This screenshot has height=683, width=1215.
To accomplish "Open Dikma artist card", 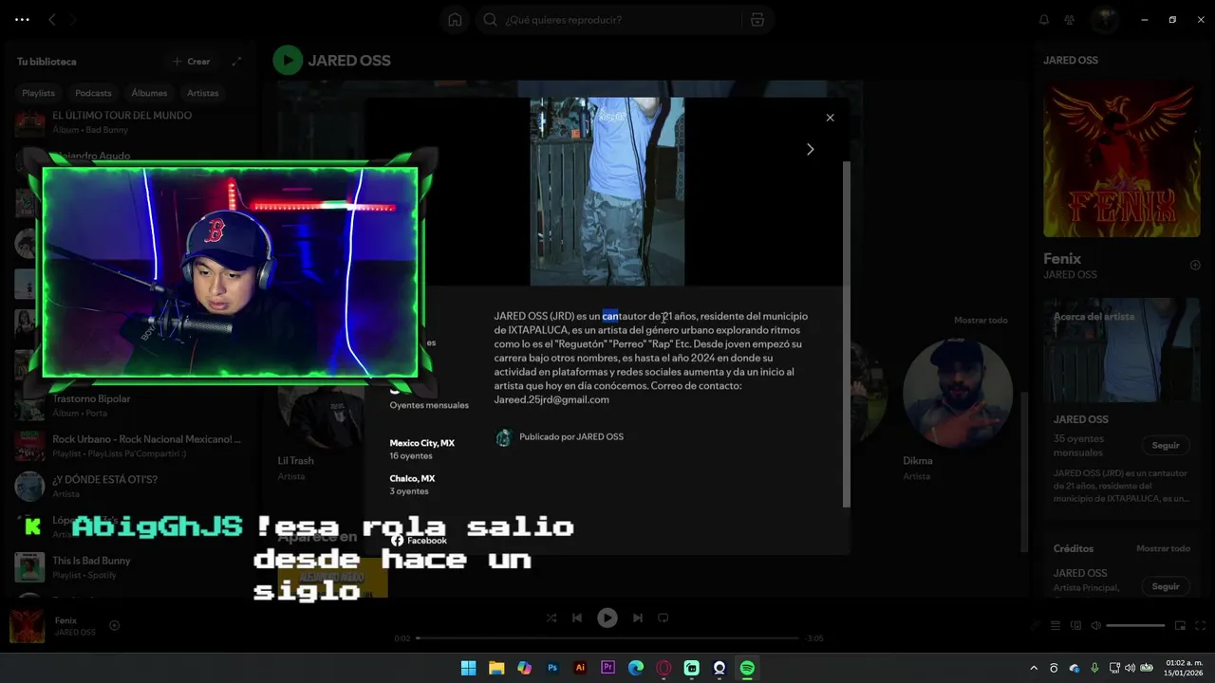I will coord(957,408).
